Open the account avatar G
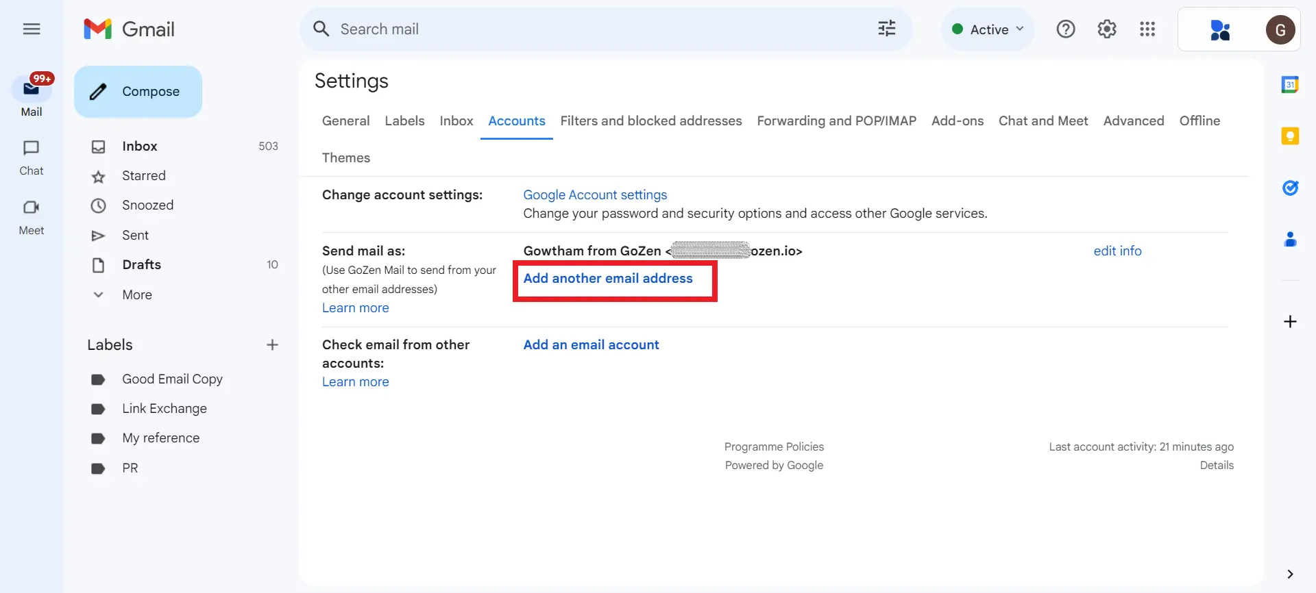1316x593 pixels. click(1280, 29)
